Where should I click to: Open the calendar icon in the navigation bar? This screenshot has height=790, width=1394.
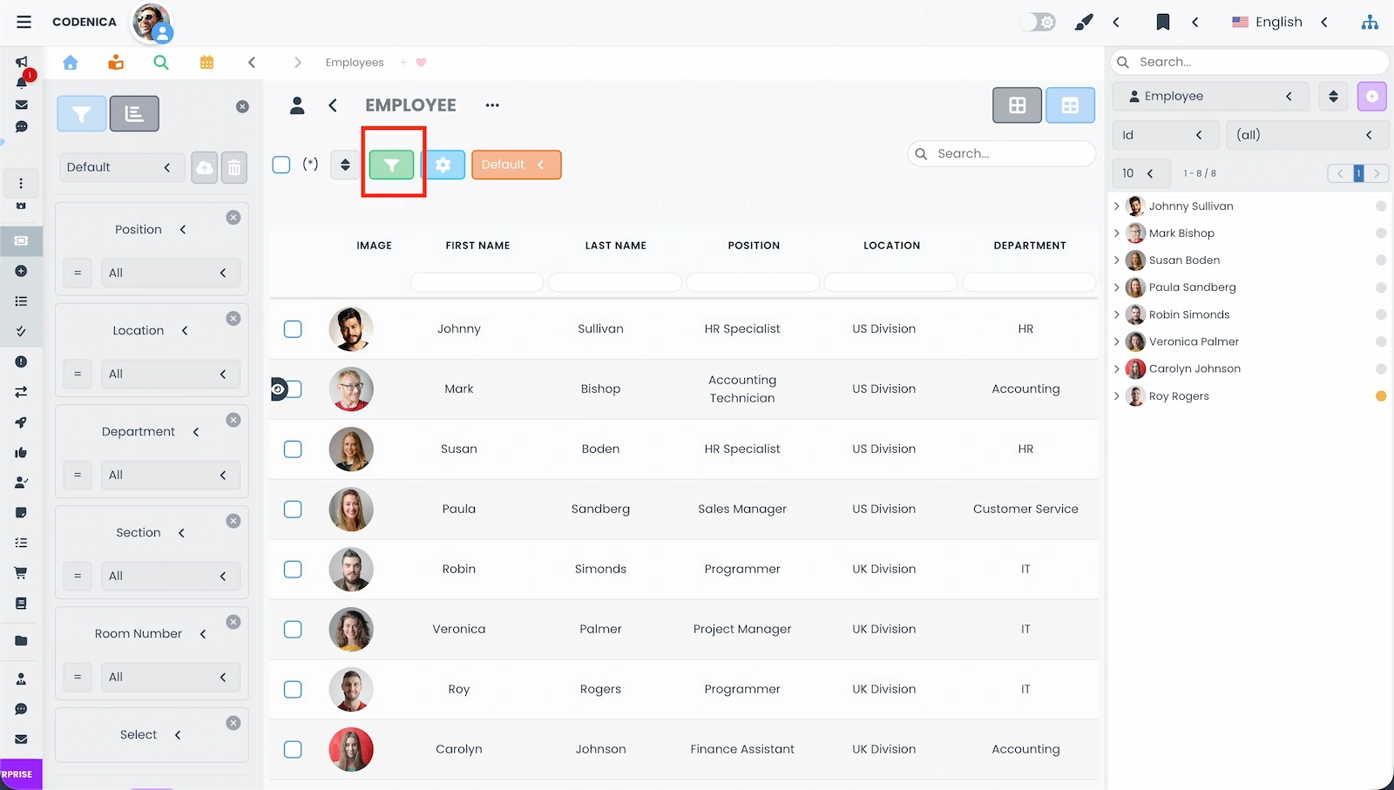[x=206, y=62]
